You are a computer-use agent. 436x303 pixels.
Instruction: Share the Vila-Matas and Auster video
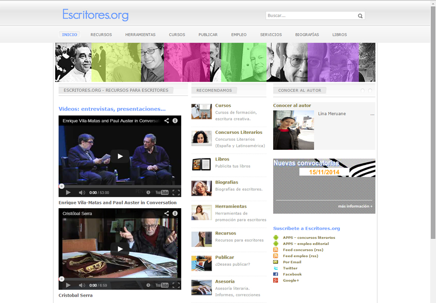(x=166, y=120)
